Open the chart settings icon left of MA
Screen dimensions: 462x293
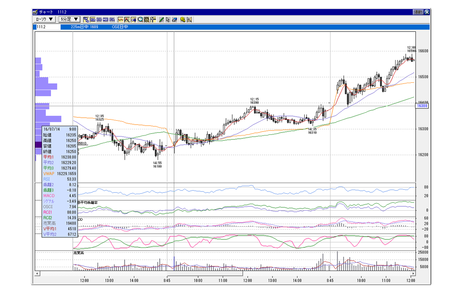86,20
